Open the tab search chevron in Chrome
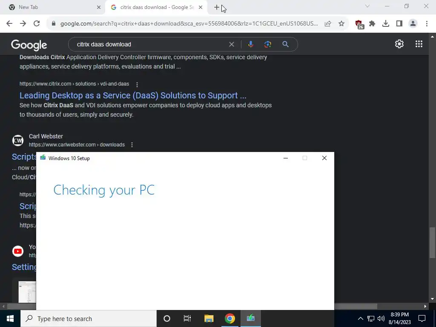The width and height of the screenshot is (436, 327). [x=367, y=6]
